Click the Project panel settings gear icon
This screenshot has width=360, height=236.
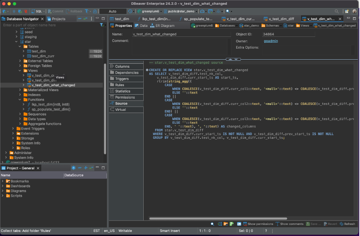coord(73,168)
